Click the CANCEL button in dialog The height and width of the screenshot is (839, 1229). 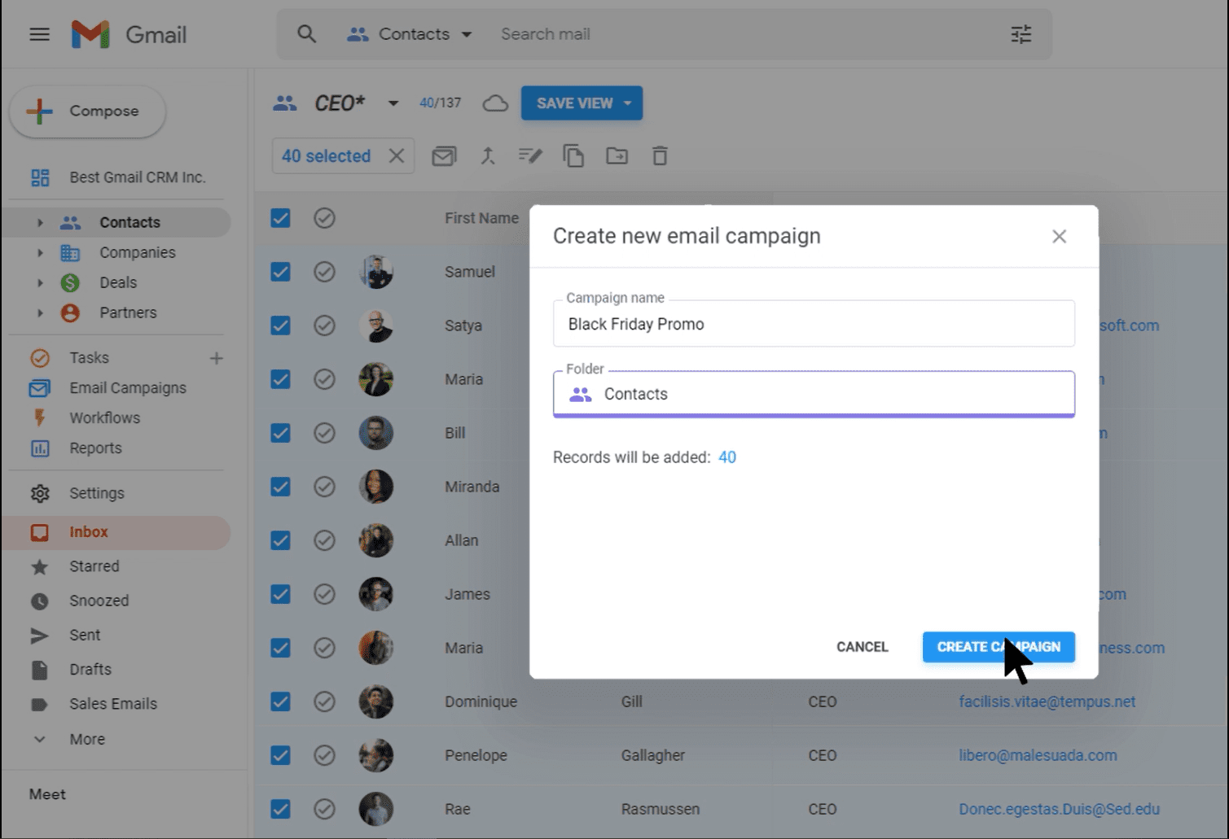click(x=862, y=647)
